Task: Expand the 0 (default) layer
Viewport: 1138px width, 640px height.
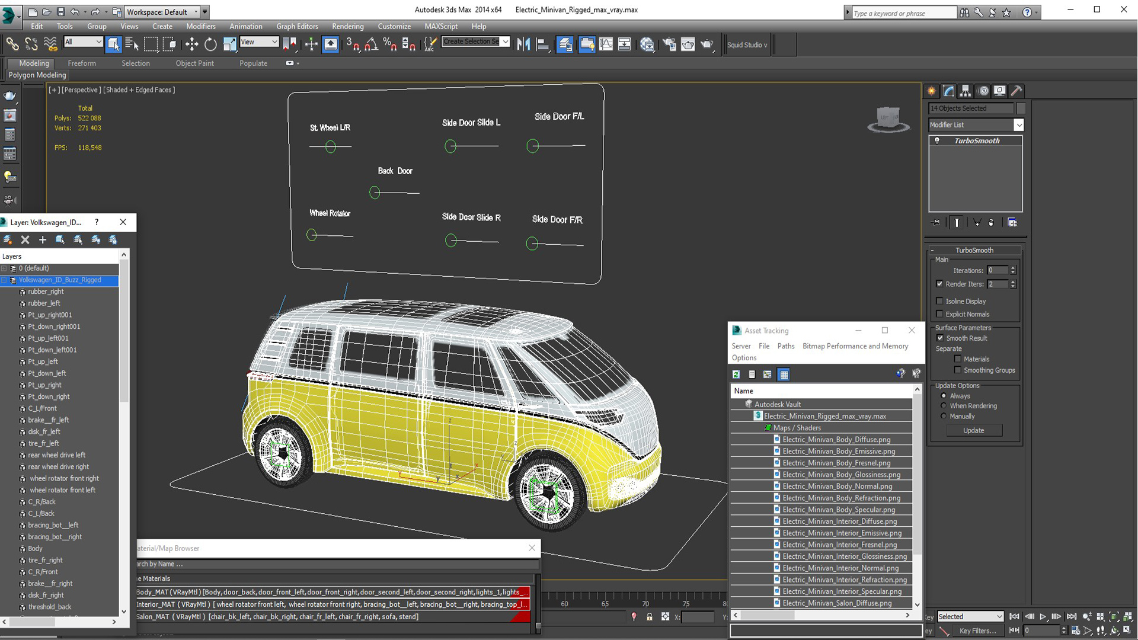Action: (4, 268)
